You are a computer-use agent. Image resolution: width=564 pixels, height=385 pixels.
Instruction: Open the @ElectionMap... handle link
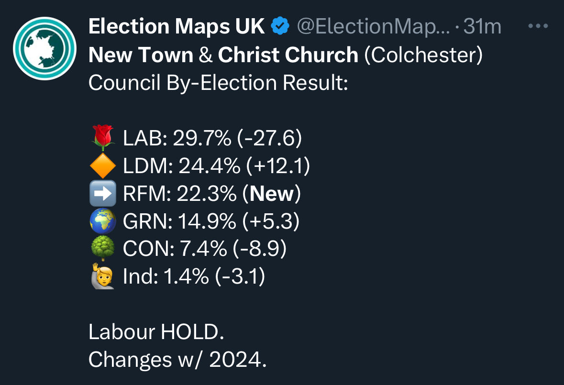point(373,27)
